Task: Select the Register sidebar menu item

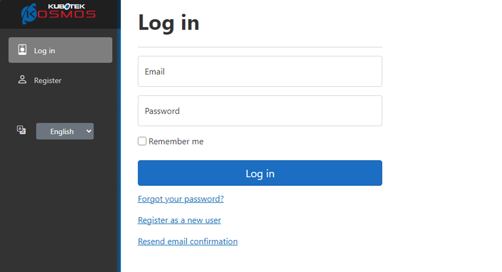Action: point(47,81)
